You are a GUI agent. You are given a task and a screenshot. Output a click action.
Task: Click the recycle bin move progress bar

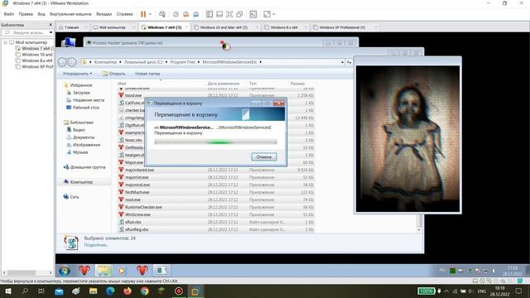215,142
